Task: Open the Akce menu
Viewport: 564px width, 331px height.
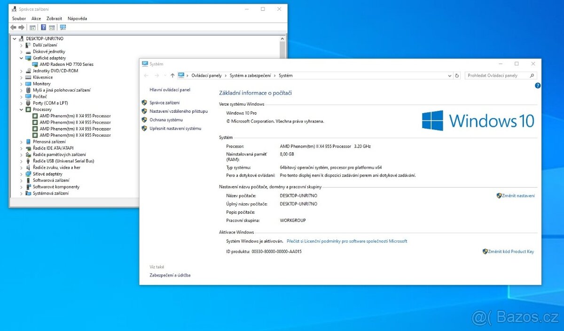Action: [x=36, y=18]
